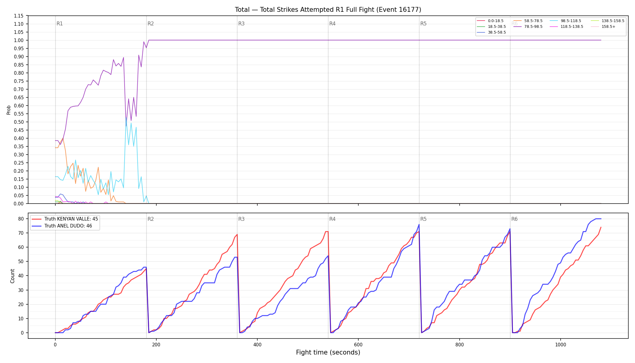
Task: Click the R3 round marker in count chart
Action: [x=241, y=219]
